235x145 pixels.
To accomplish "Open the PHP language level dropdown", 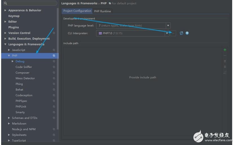I will [168, 25].
